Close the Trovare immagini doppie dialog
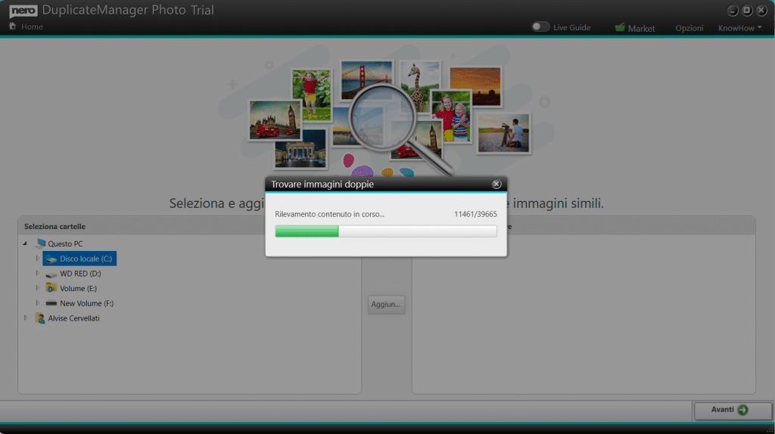This screenshot has height=434, width=775. [x=496, y=184]
